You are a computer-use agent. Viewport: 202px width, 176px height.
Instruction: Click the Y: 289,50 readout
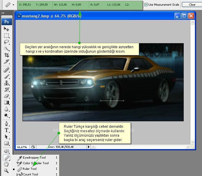coord(42,5)
